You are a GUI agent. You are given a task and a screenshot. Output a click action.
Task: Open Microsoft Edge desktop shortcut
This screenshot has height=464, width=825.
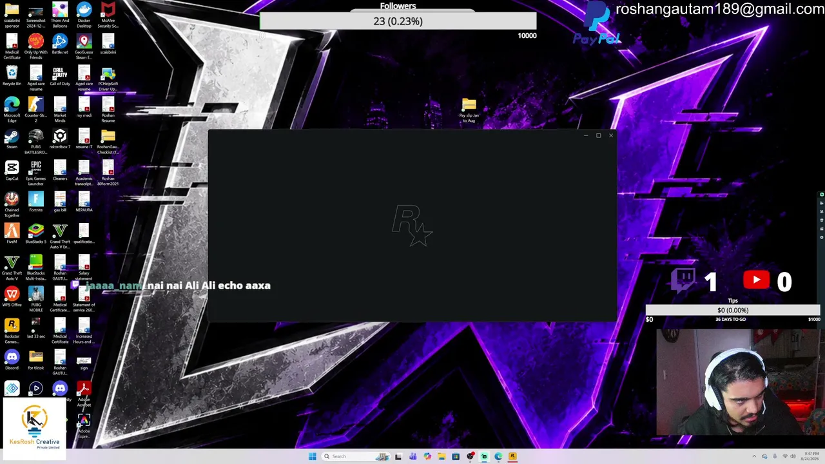point(12,105)
